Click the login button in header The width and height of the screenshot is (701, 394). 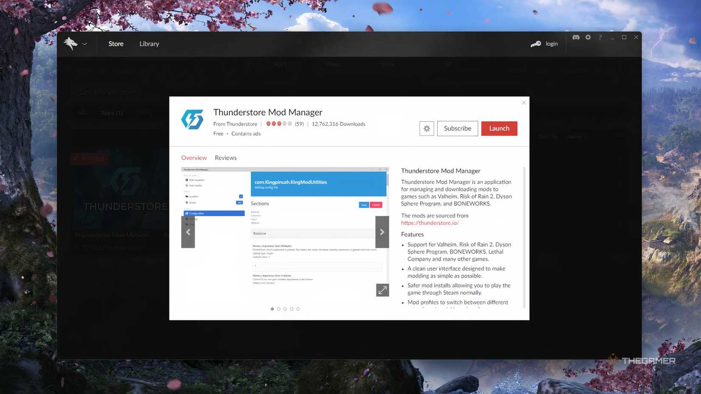coord(545,44)
